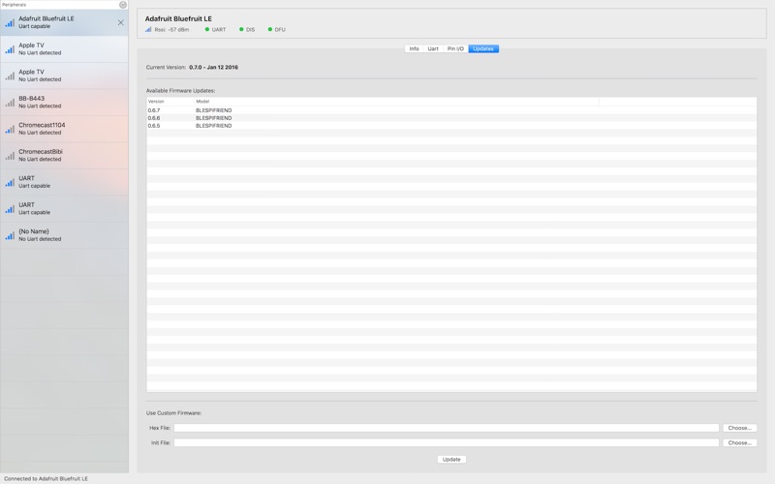775x484 pixels.
Task: Select firmware version 0.6.5 row
Action: (451, 126)
